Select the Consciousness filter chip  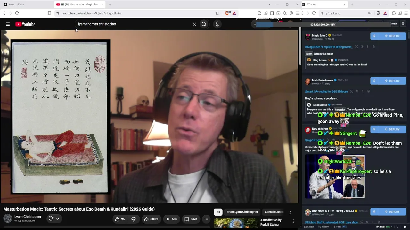pos(274,212)
